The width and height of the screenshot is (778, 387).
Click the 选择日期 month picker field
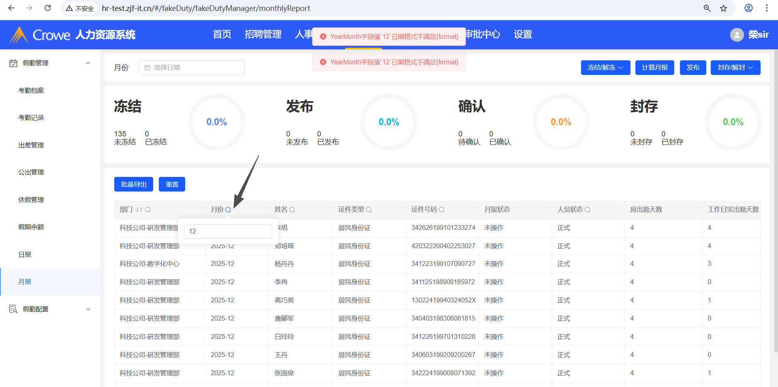tap(192, 68)
